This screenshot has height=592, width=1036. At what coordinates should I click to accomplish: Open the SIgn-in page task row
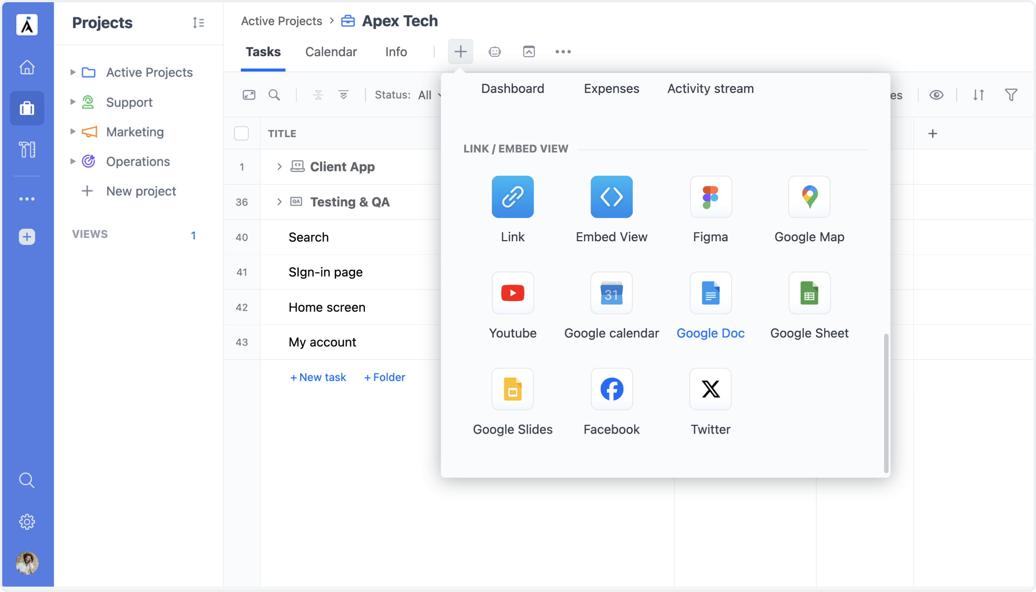(x=325, y=272)
